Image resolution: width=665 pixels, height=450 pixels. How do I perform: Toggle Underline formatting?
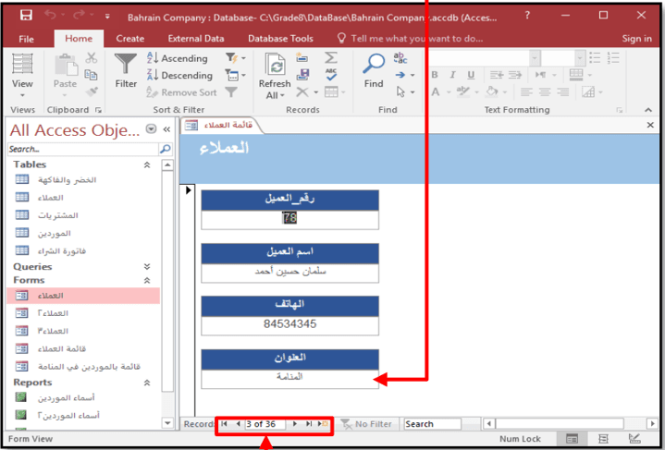pyautogui.click(x=471, y=75)
